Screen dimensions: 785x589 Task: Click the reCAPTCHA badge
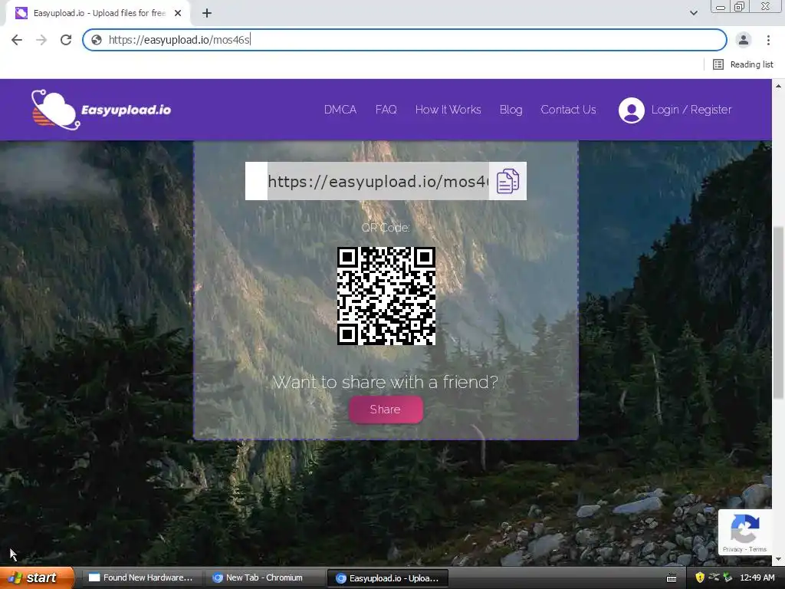(x=745, y=531)
